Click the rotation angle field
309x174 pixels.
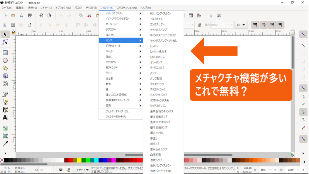[290, 170]
